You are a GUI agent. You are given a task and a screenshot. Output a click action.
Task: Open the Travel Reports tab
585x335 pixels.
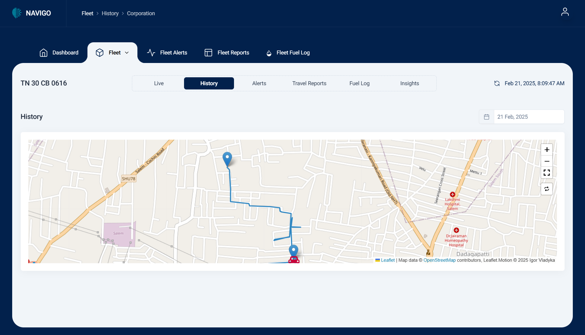[309, 83]
